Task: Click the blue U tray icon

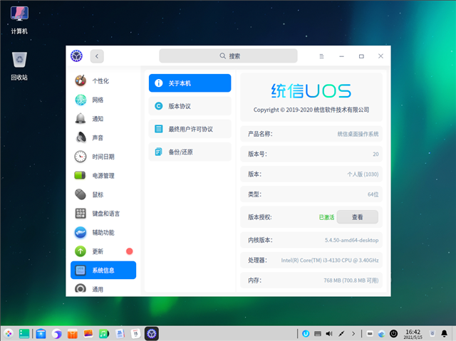Action: click(306, 334)
